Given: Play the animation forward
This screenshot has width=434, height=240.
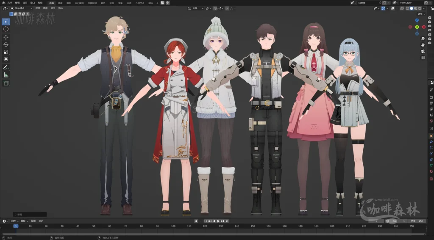Looking at the screenshot, I should [218, 221].
